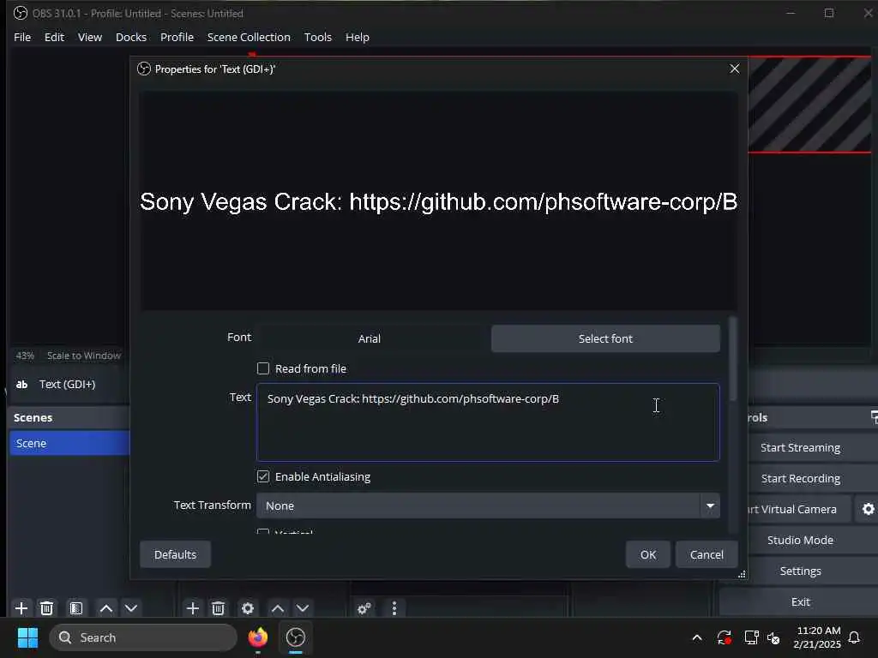Move scene down with arrow icon

(131, 608)
